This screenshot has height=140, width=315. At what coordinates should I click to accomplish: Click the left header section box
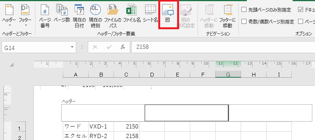103,113
